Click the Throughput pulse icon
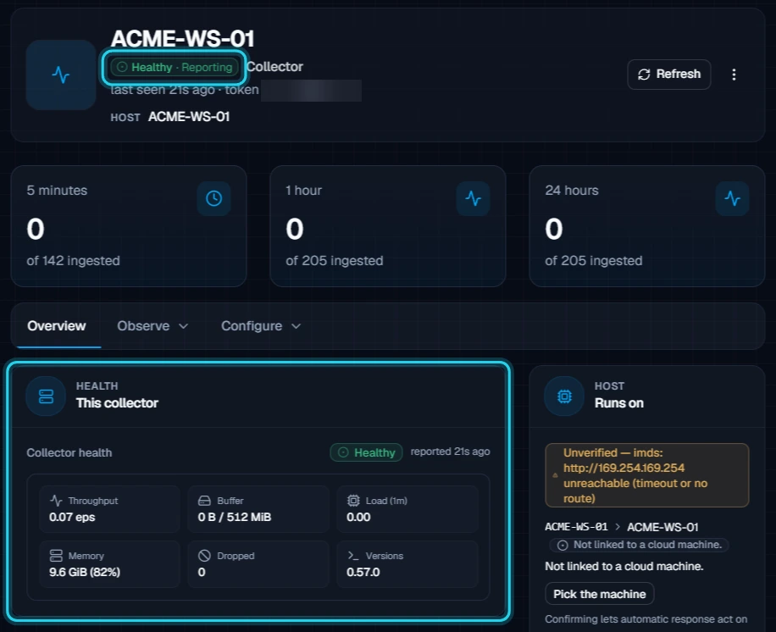 point(56,501)
